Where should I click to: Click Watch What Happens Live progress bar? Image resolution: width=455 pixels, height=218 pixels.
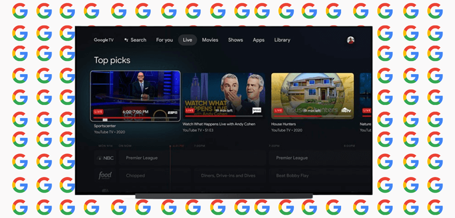coord(224,116)
